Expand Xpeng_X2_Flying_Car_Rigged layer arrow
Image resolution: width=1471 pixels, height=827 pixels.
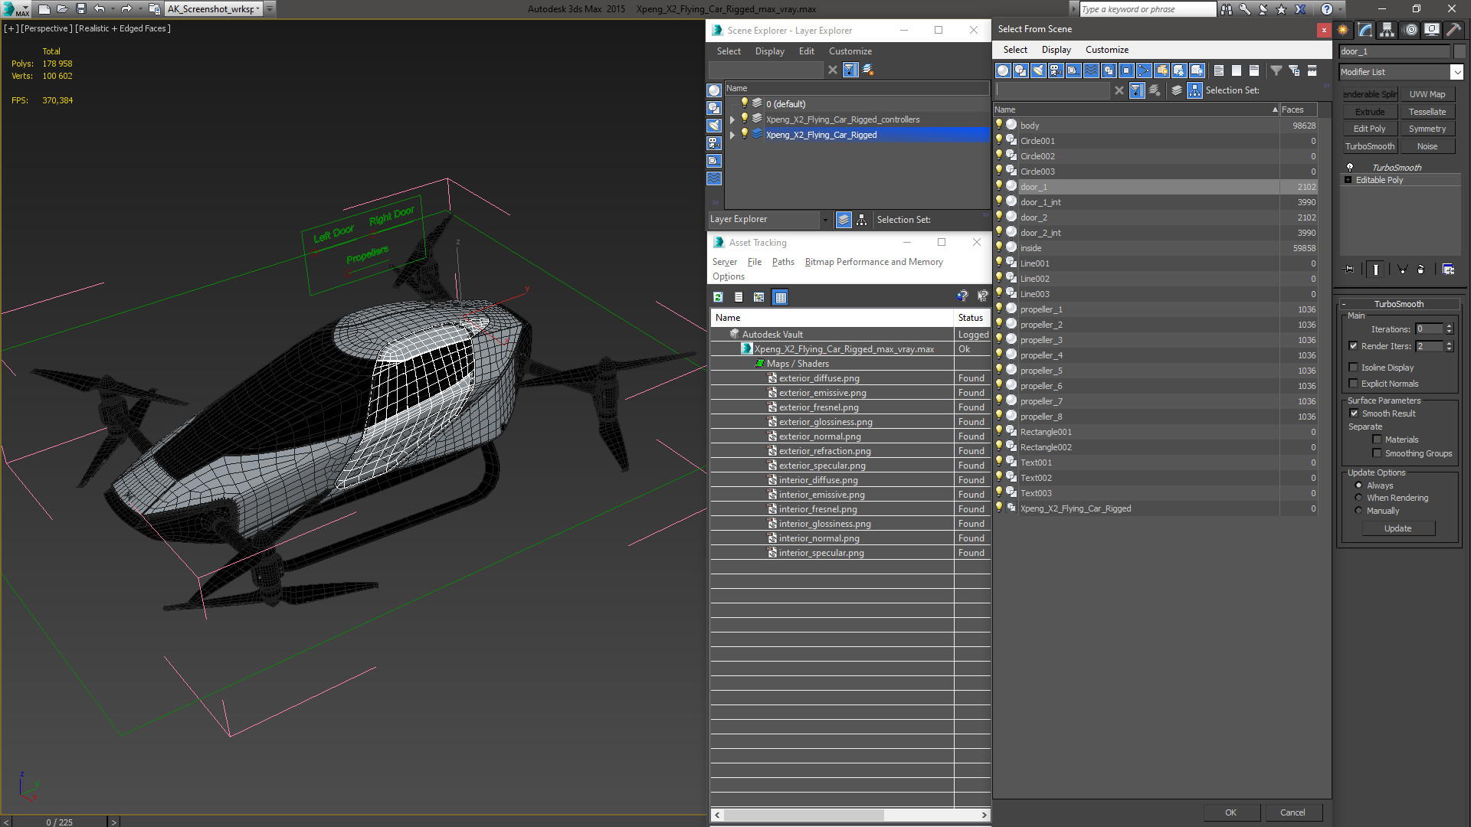click(732, 135)
